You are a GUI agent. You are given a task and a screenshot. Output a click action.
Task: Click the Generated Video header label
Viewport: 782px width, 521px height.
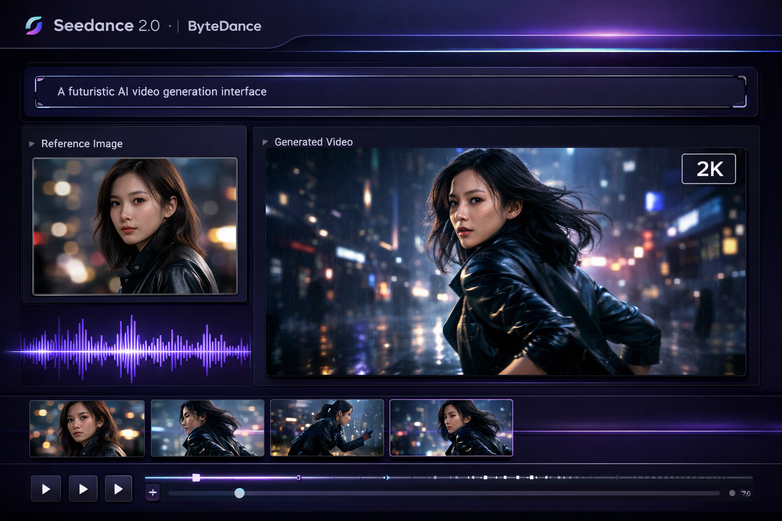point(313,142)
